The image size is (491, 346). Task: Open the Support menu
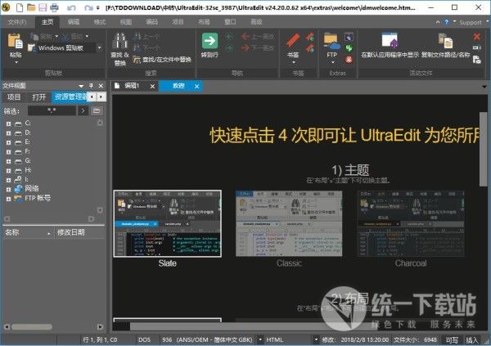click(470, 23)
